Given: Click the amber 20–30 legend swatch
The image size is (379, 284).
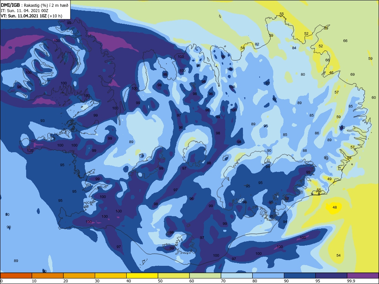Looking at the screenshot, I should pos(79,276).
